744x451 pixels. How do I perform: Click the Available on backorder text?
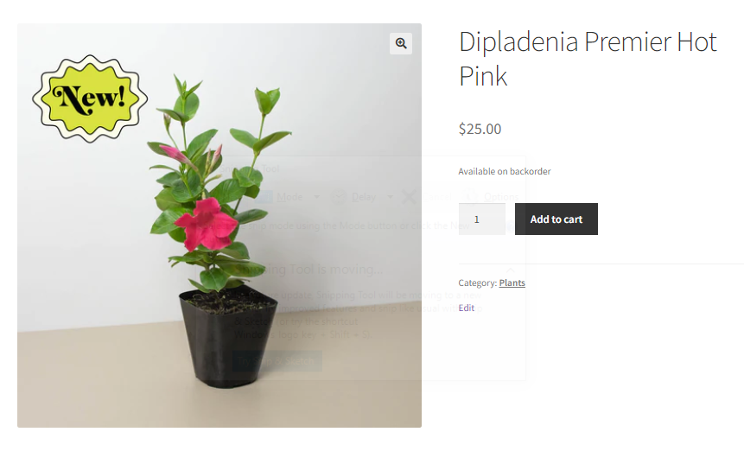tap(505, 171)
